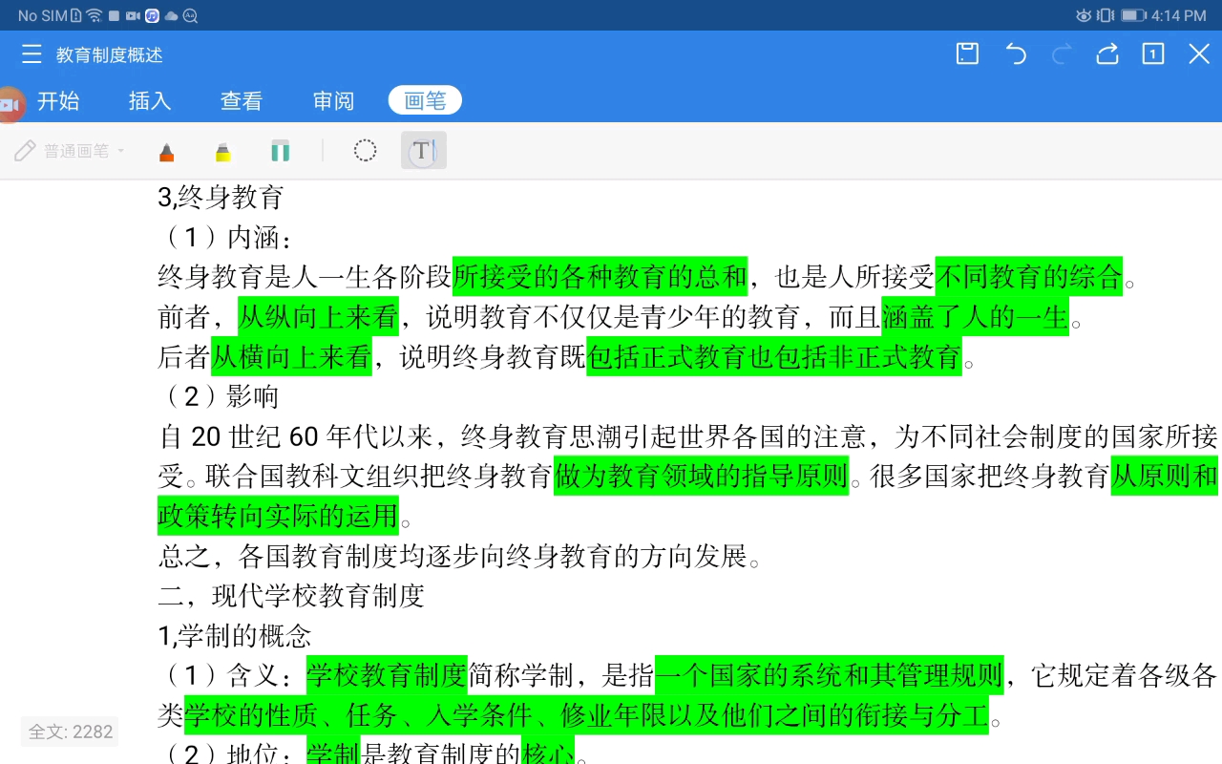
Task: Select the yellow highlighter pen tool
Action: (222, 151)
